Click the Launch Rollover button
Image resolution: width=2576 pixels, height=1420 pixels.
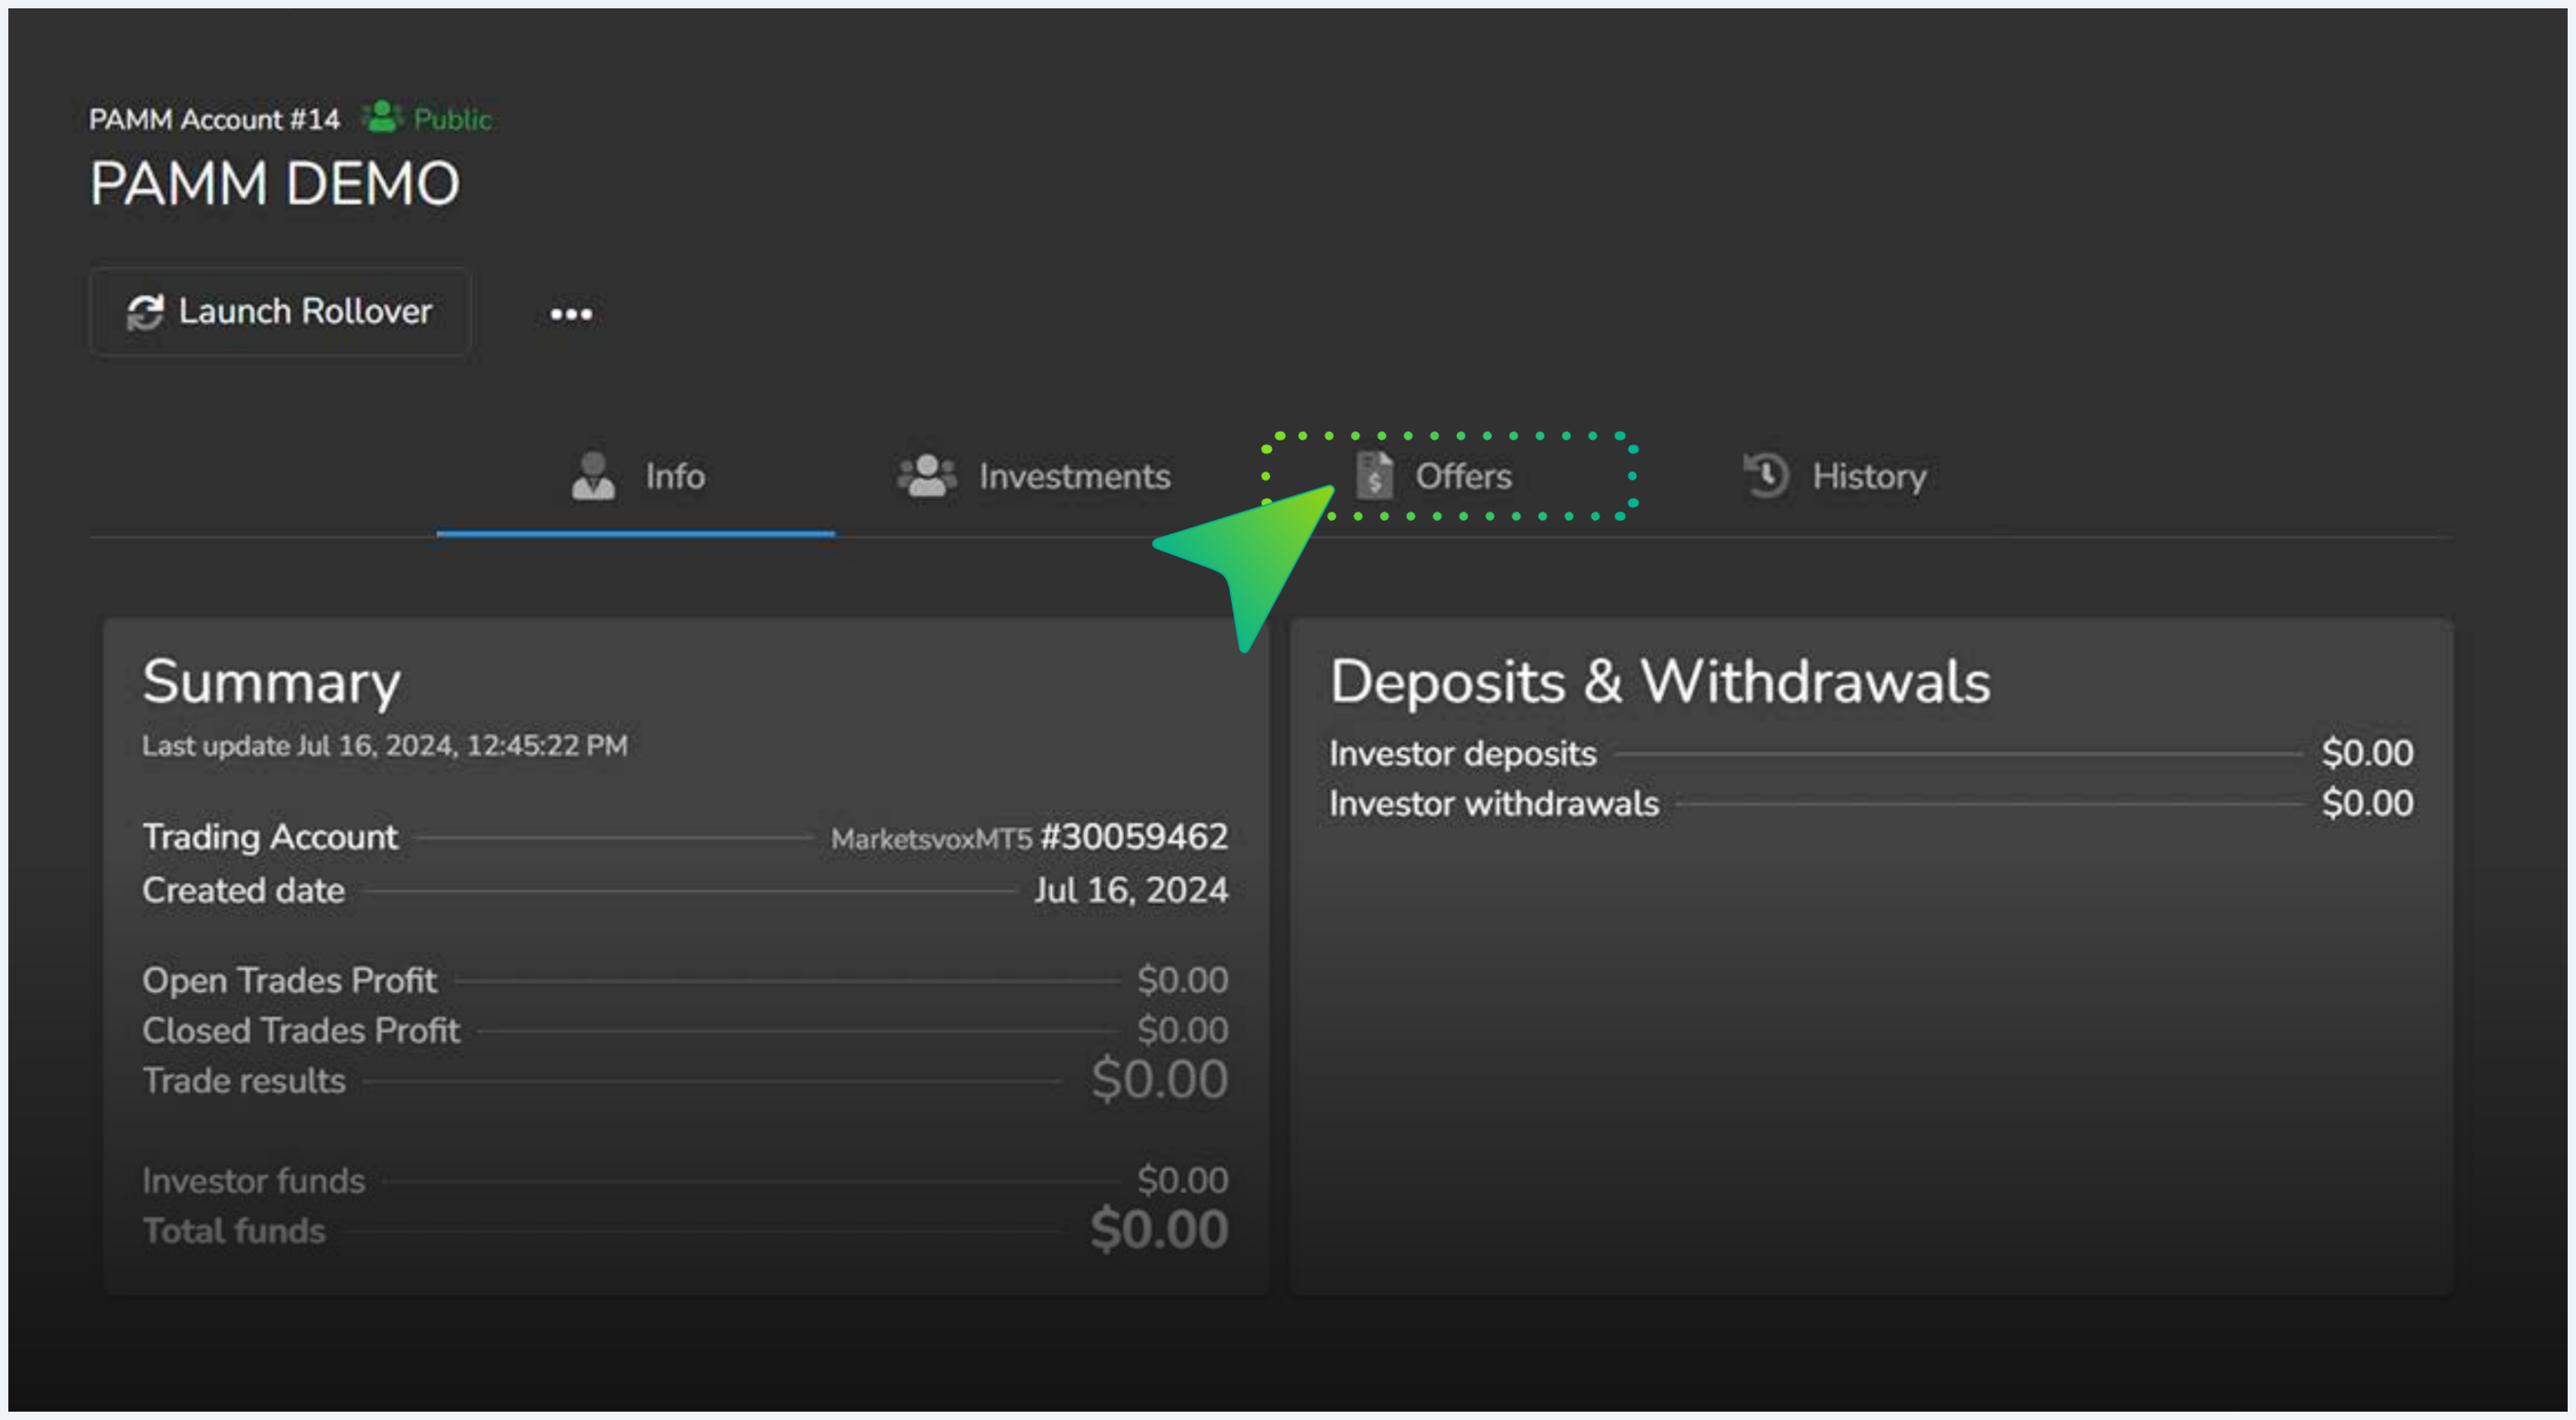[x=280, y=311]
